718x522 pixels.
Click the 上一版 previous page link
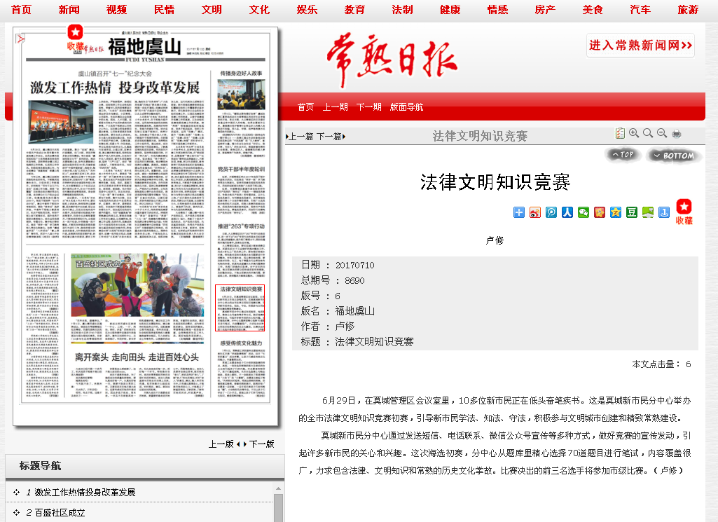pos(221,444)
